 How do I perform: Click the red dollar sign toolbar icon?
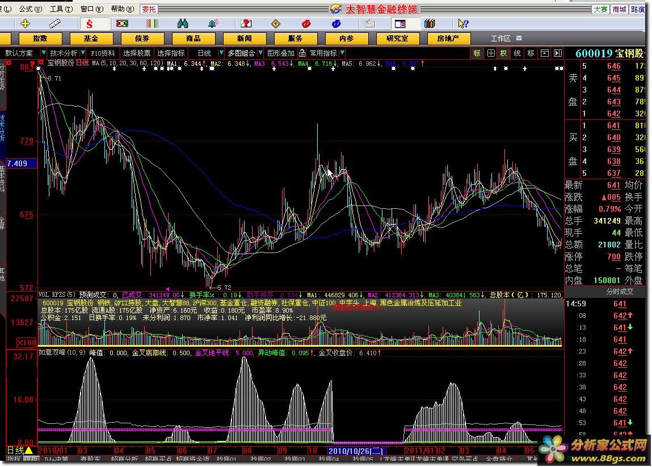tap(90, 24)
